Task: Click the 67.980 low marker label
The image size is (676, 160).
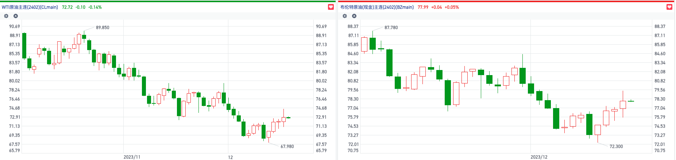Action: [x=287, y=147]
